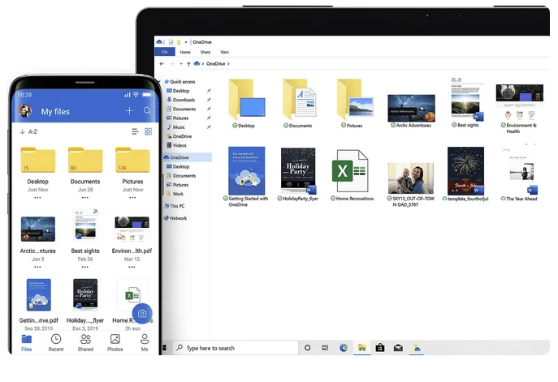The height and width of the screenshot is (382, 558).
Task: Open the Share tab in Explorer ribbon
Action: (205, 52)
